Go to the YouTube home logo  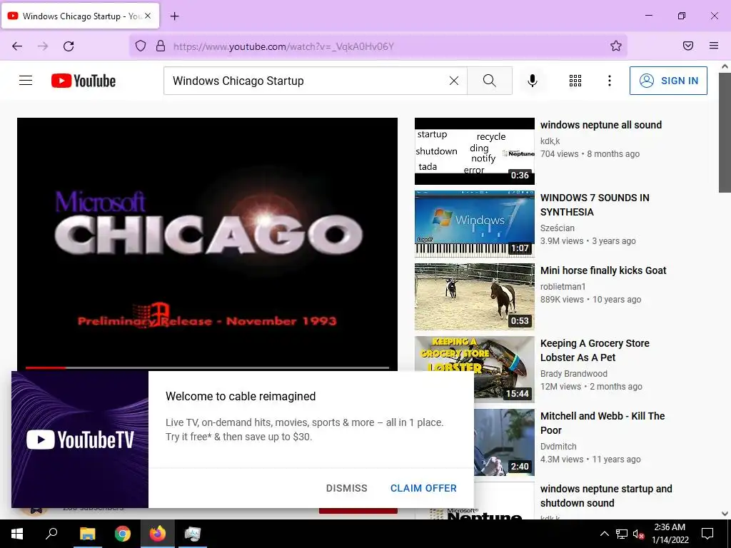tap(84, 81)
